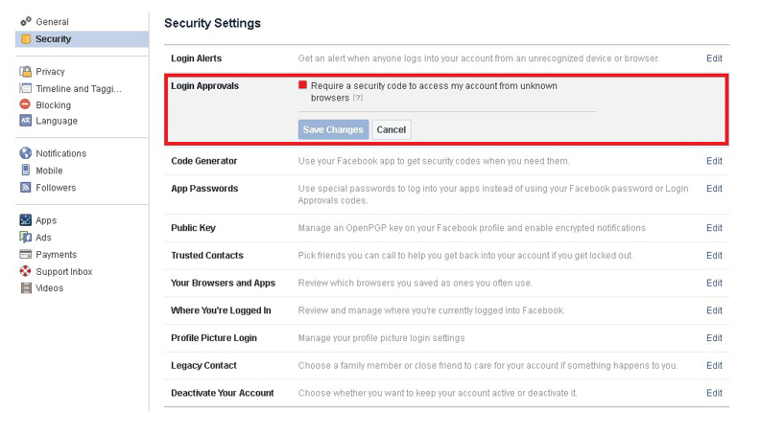Expand Where You're Logged In via Edit

(x=714, y=310)
